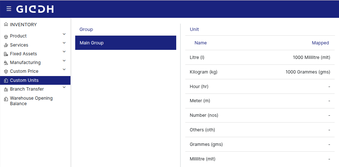Screen dimensions: 339x167
Task: Click the Custom Units icon
Action: [x=6, y=80]
